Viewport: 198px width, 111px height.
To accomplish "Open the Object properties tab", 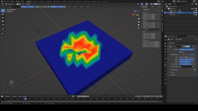I will 165,62.
